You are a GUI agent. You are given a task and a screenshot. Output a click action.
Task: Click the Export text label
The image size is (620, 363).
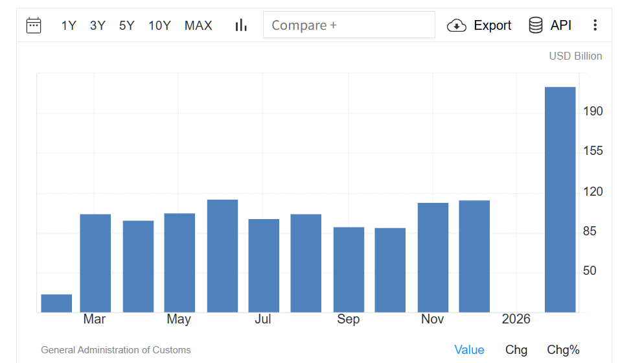[x=492, y=25]
